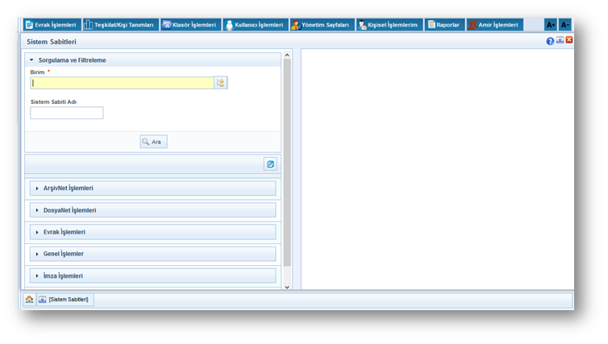Switch to the [Sistem Sabitleri] taskbar tab
This screenshot has height=344, width=608.
click(69, 300)
